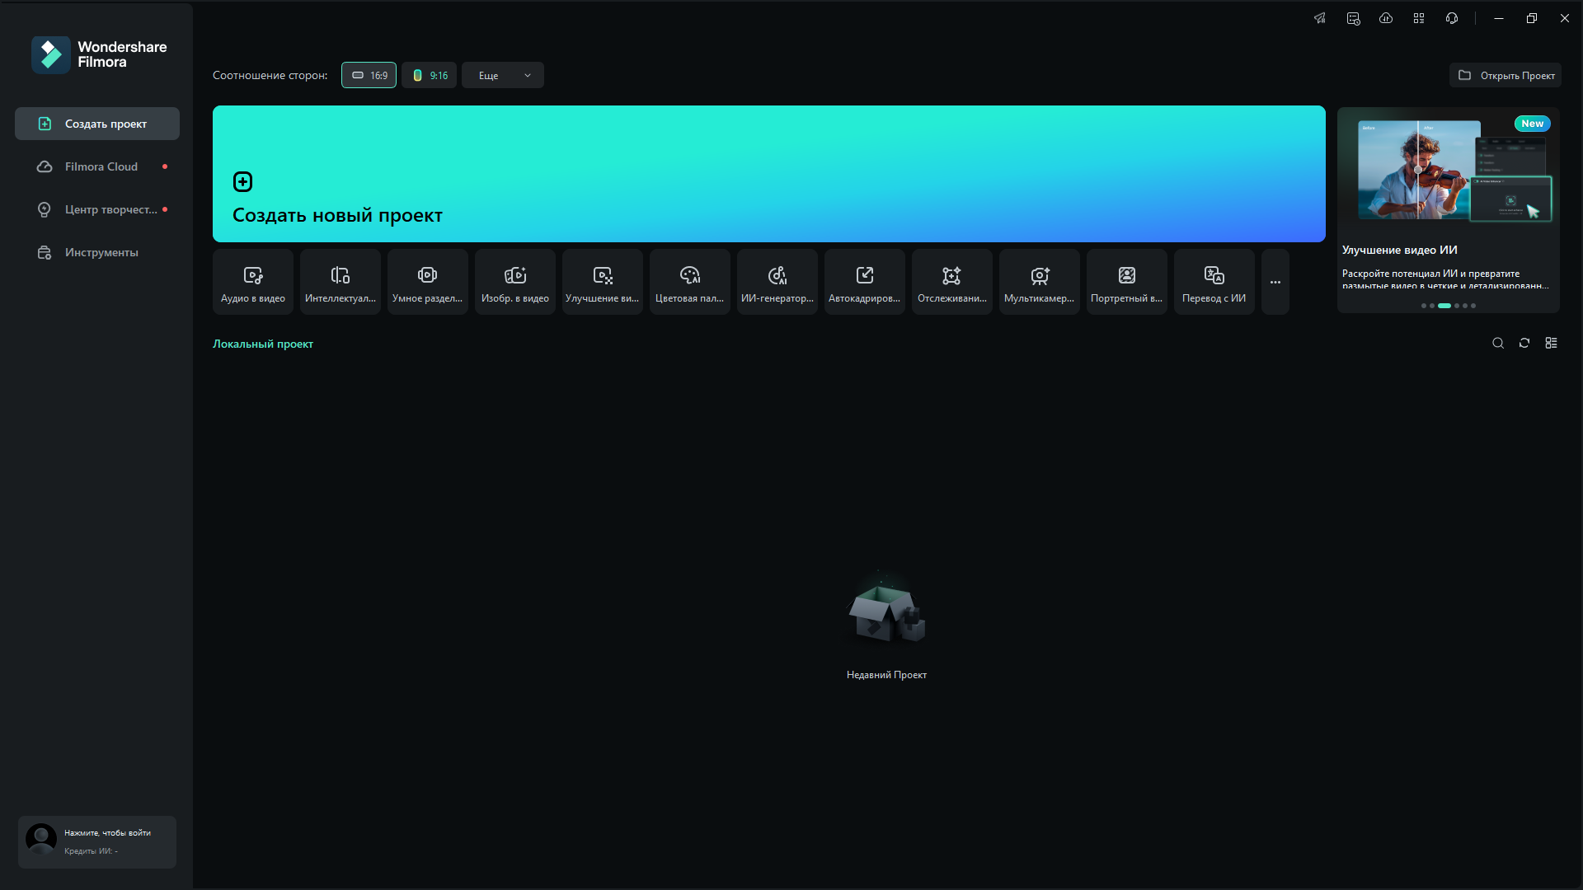This screenshot has width=1583, height=890.
Task: Click Открыть Проект button
Action: 1505,75
